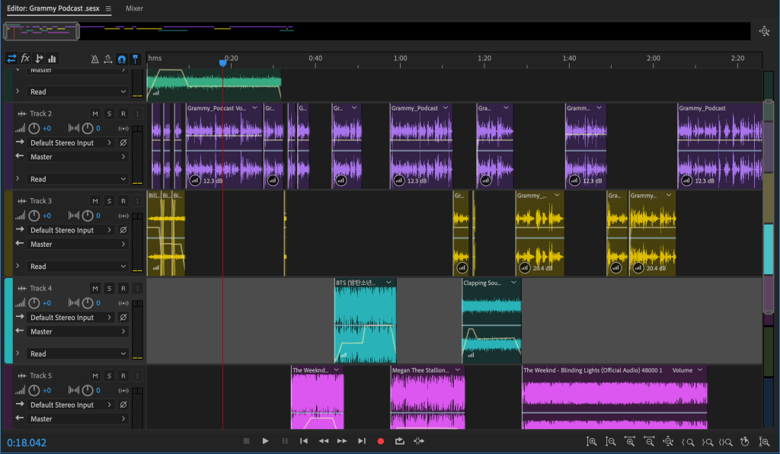Open the Effects (fx) track view

click(25, 59)
